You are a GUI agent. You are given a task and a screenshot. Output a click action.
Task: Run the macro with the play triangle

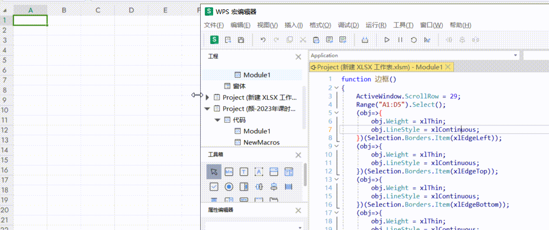pos(387,40)
